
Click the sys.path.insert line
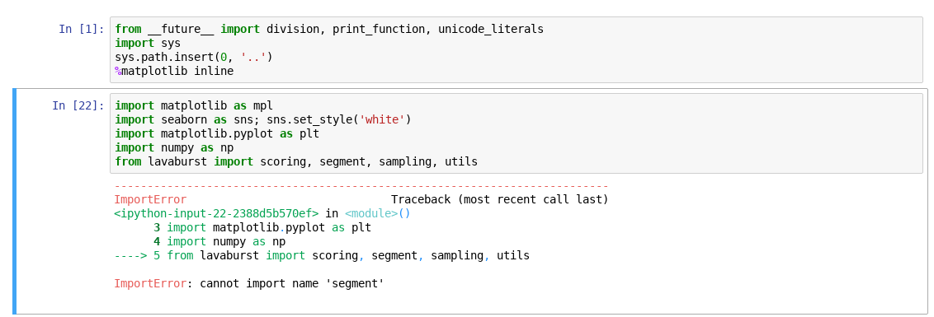pos(193,57)
